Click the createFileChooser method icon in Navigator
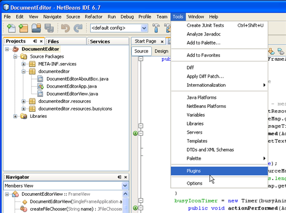The width and height of the screenshot is (286, 213). pos(24,209)
